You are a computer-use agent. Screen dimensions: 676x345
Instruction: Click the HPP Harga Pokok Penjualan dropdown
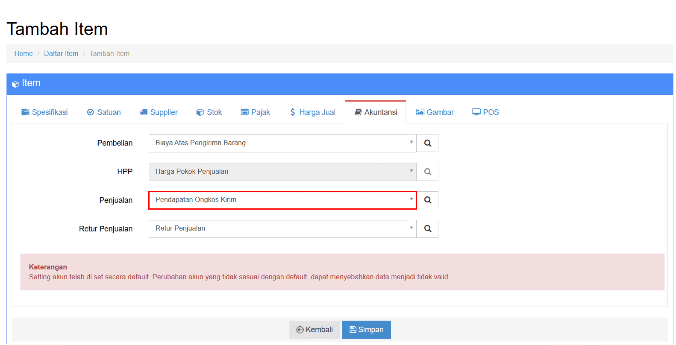pos(282,172)
